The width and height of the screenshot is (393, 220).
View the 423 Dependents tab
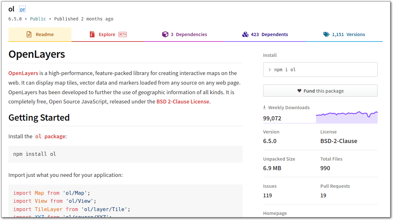click(x=265, y=34)
